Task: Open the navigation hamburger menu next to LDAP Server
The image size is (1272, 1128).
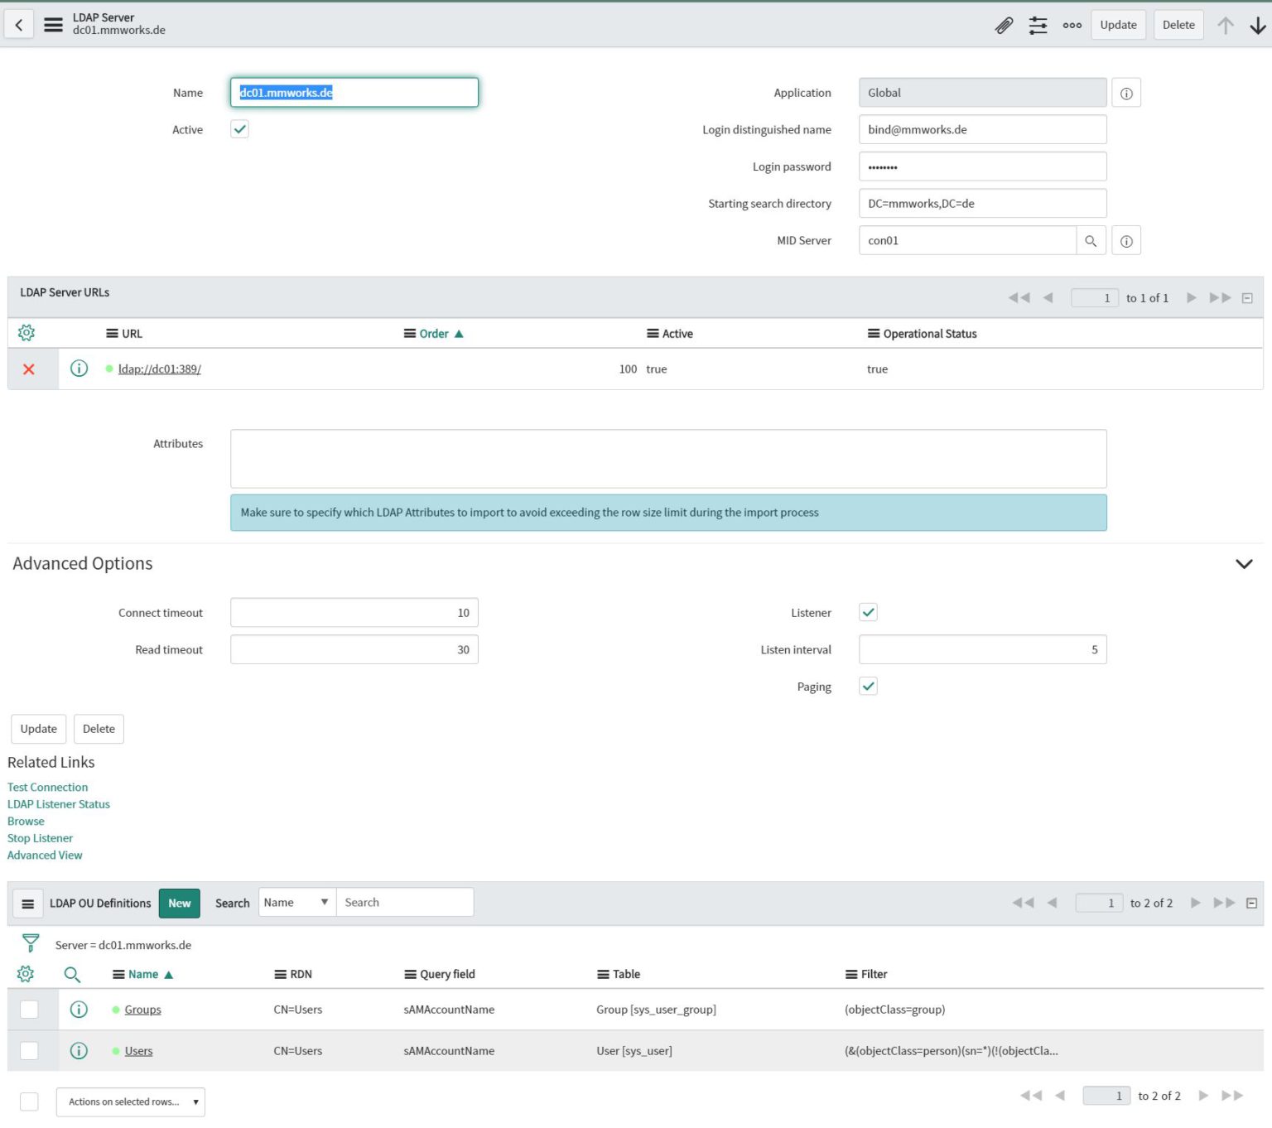Action: click(x=53, y=24)
